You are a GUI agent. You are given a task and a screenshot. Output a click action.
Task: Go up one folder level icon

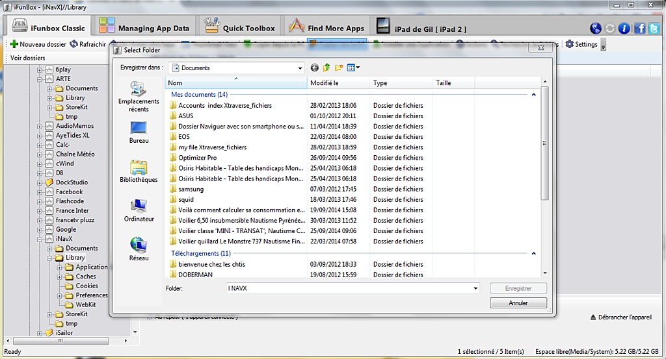click(x=326, y=68)
